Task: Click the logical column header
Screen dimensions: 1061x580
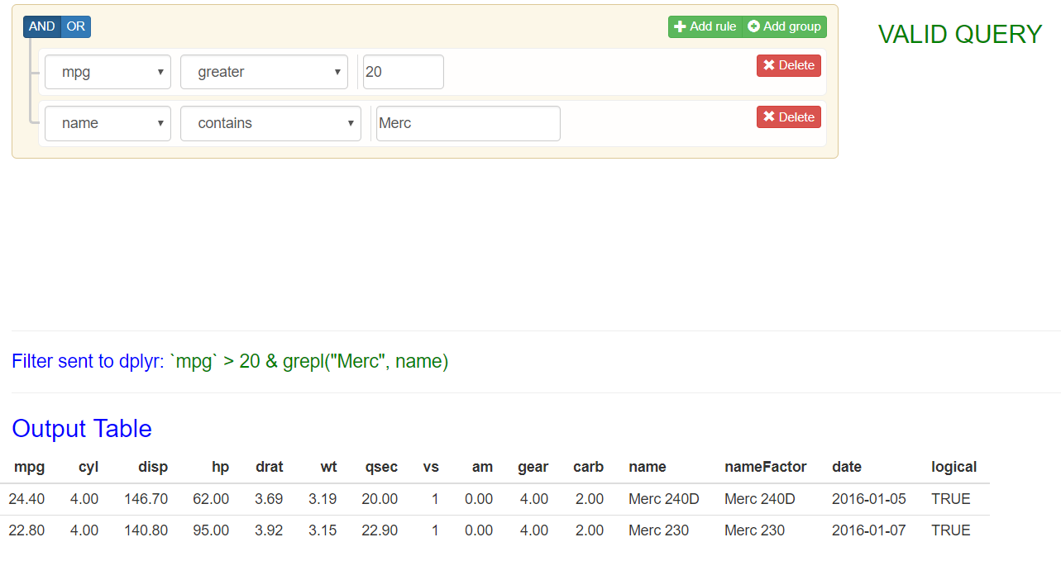Action: [953, 467]
